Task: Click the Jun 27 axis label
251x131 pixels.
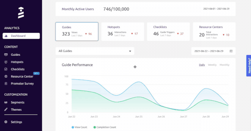Action: click(x=184, y=117)
